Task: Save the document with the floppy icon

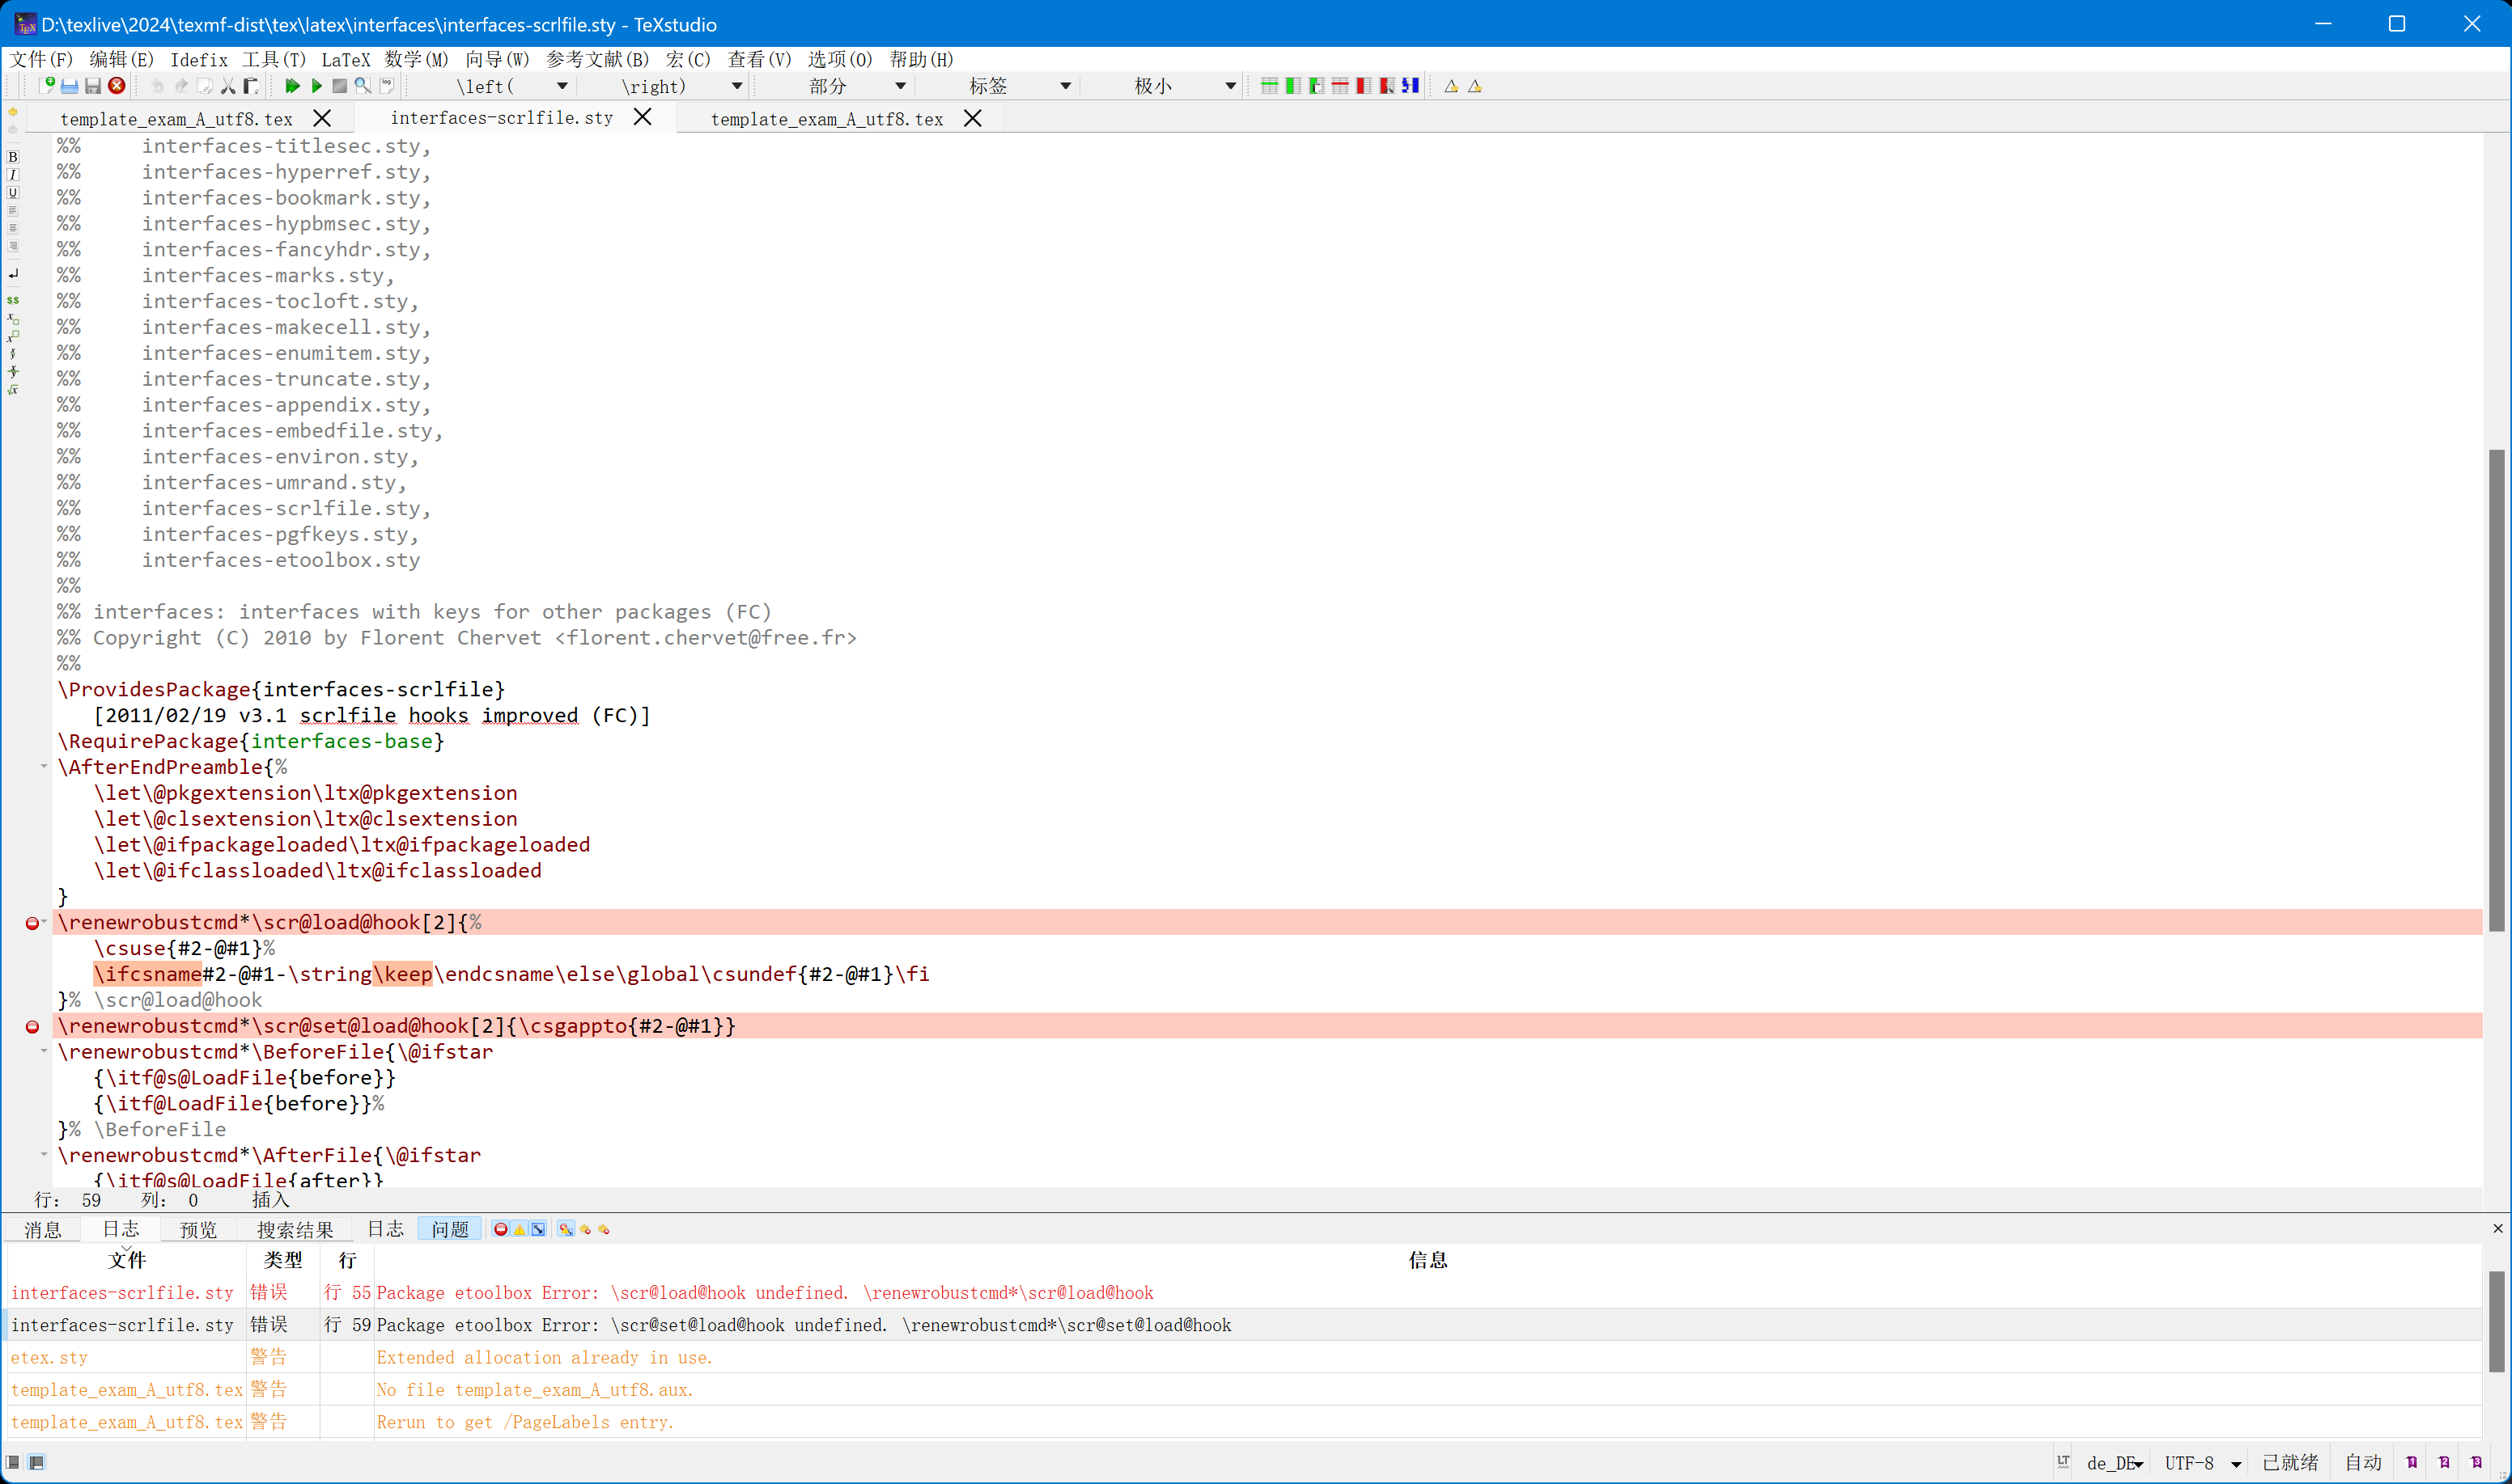Action: 92,86
